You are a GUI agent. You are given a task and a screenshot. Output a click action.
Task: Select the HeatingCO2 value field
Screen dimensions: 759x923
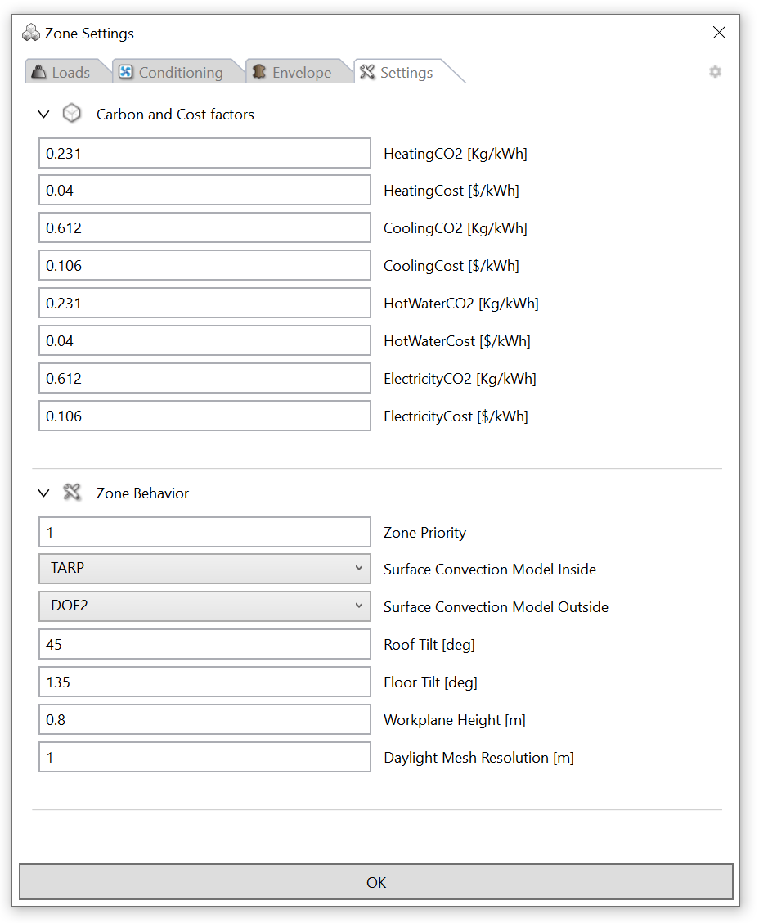point(204,152)
